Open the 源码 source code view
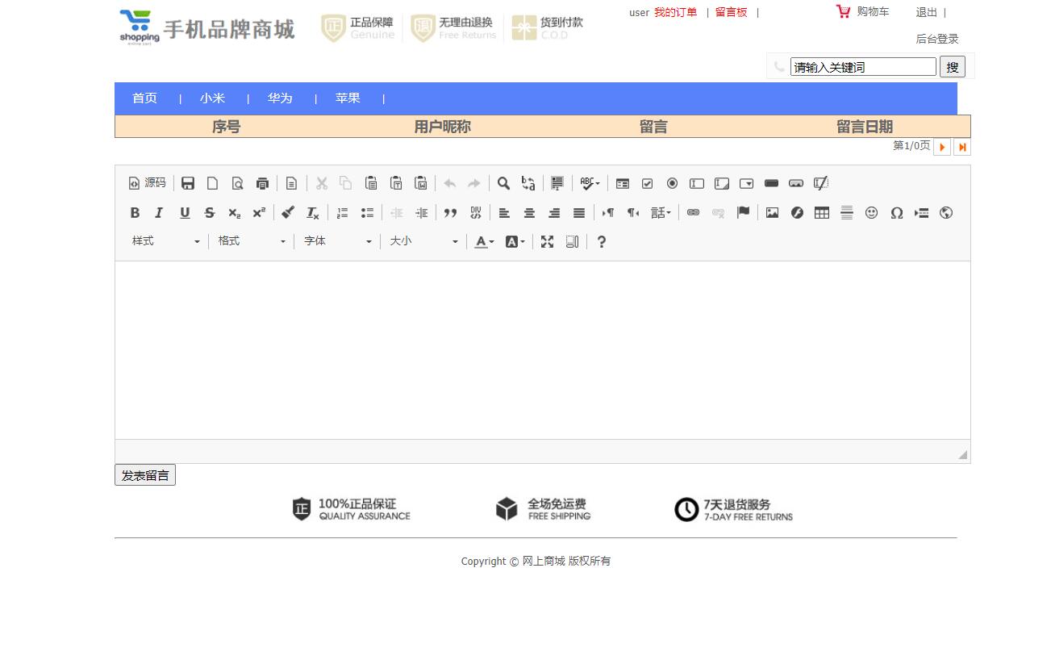Viewport: 1051px width, 664px height. coord(147,183)
